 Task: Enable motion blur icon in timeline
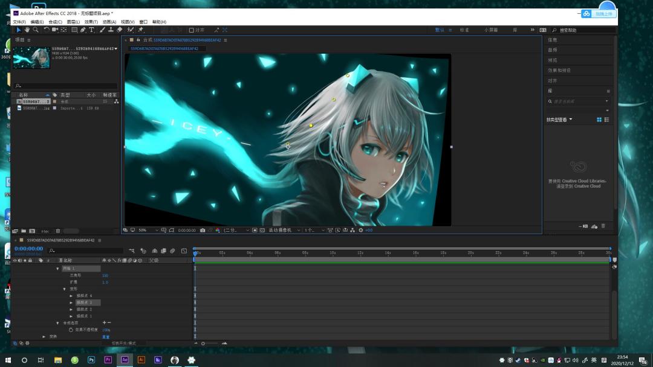(172, 251)
